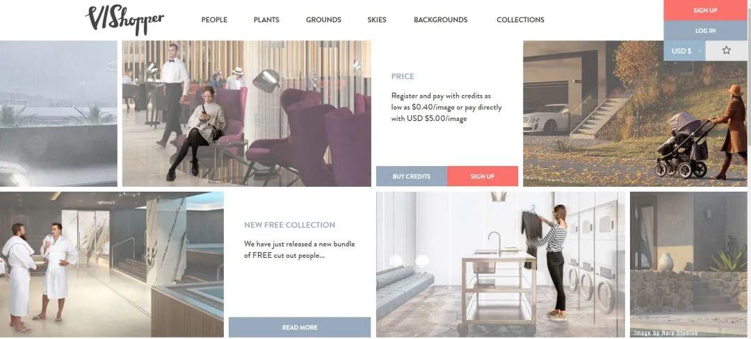Open the hotel lounge waiter image
The width and height of the screenshot is (751, 339).
[x=247, y=113]
